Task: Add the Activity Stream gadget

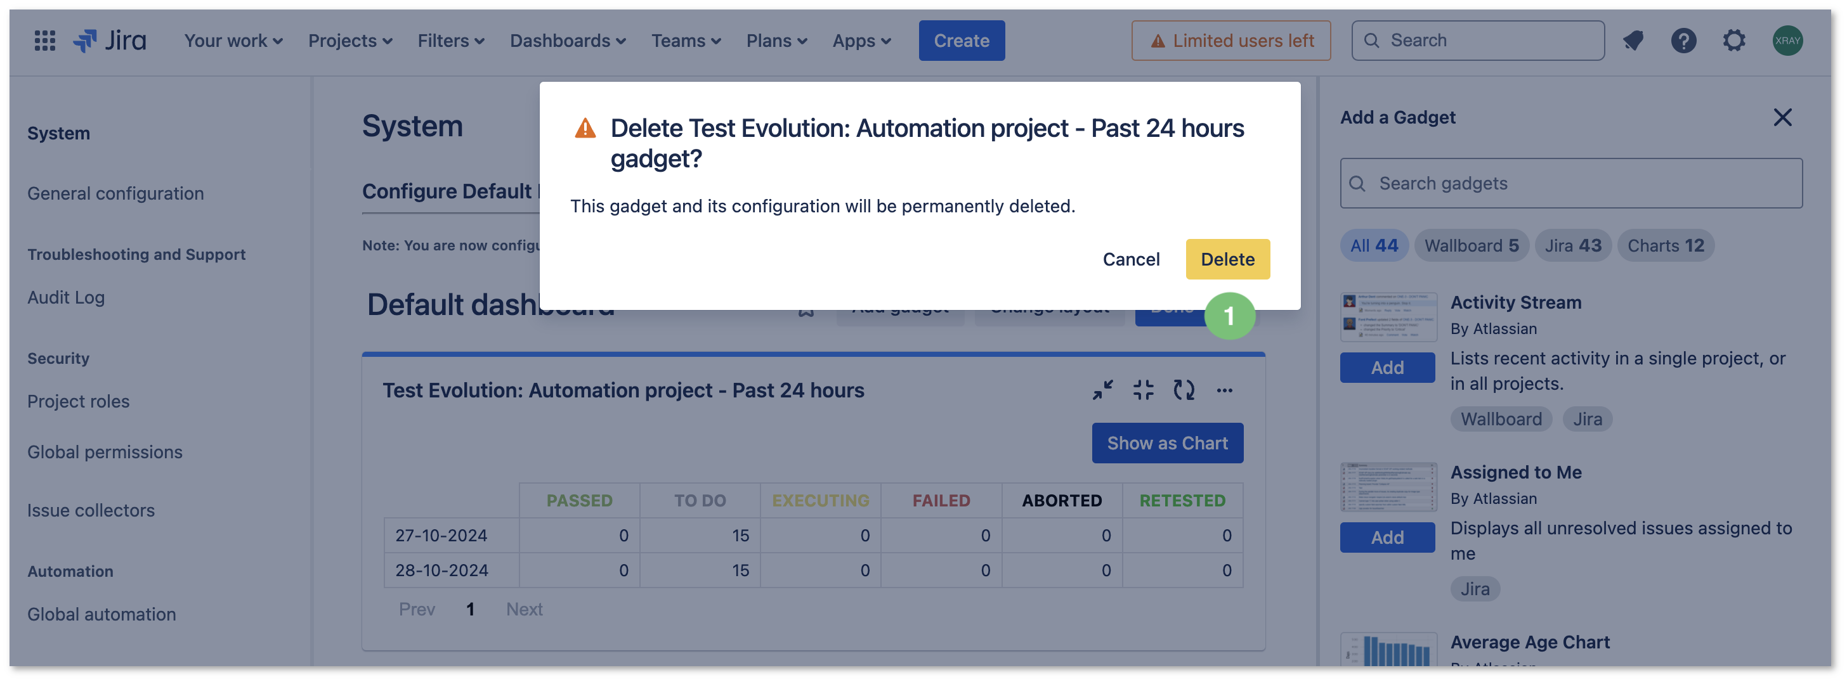Action: pos(1387,368)
